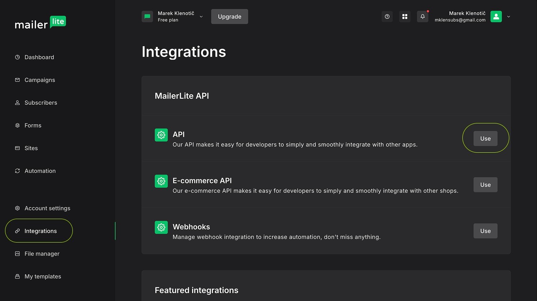The image size is (537, 301).
Task: Click the Upgrade button
Action: point(230,16)
